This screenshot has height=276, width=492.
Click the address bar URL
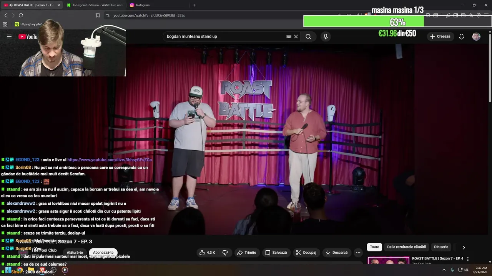point(149,15)
